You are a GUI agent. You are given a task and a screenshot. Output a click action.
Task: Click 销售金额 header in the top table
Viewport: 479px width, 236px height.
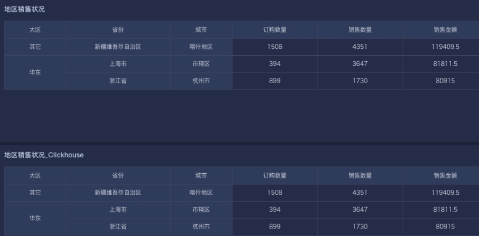click(445, 29)
